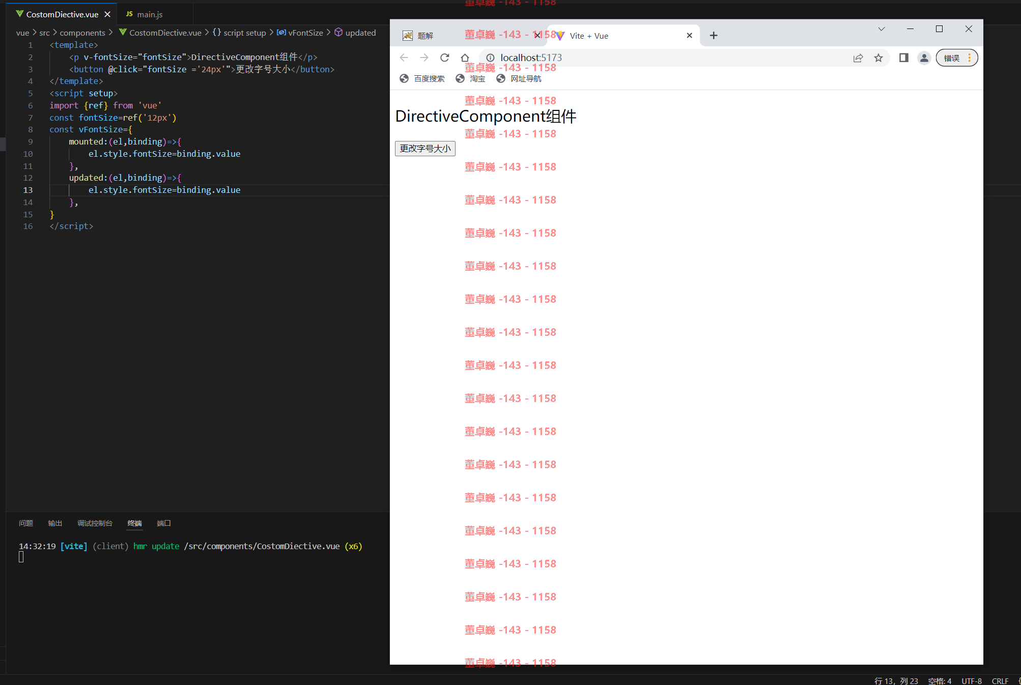Click the cursor position status '行 13, 列 23'

click(896, 680)
